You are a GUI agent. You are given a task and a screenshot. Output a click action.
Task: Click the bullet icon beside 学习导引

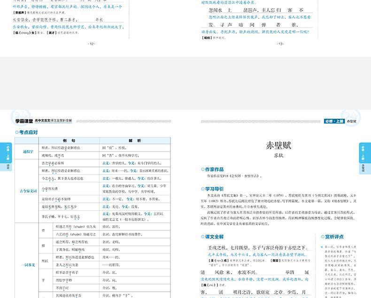click(202, 189)
